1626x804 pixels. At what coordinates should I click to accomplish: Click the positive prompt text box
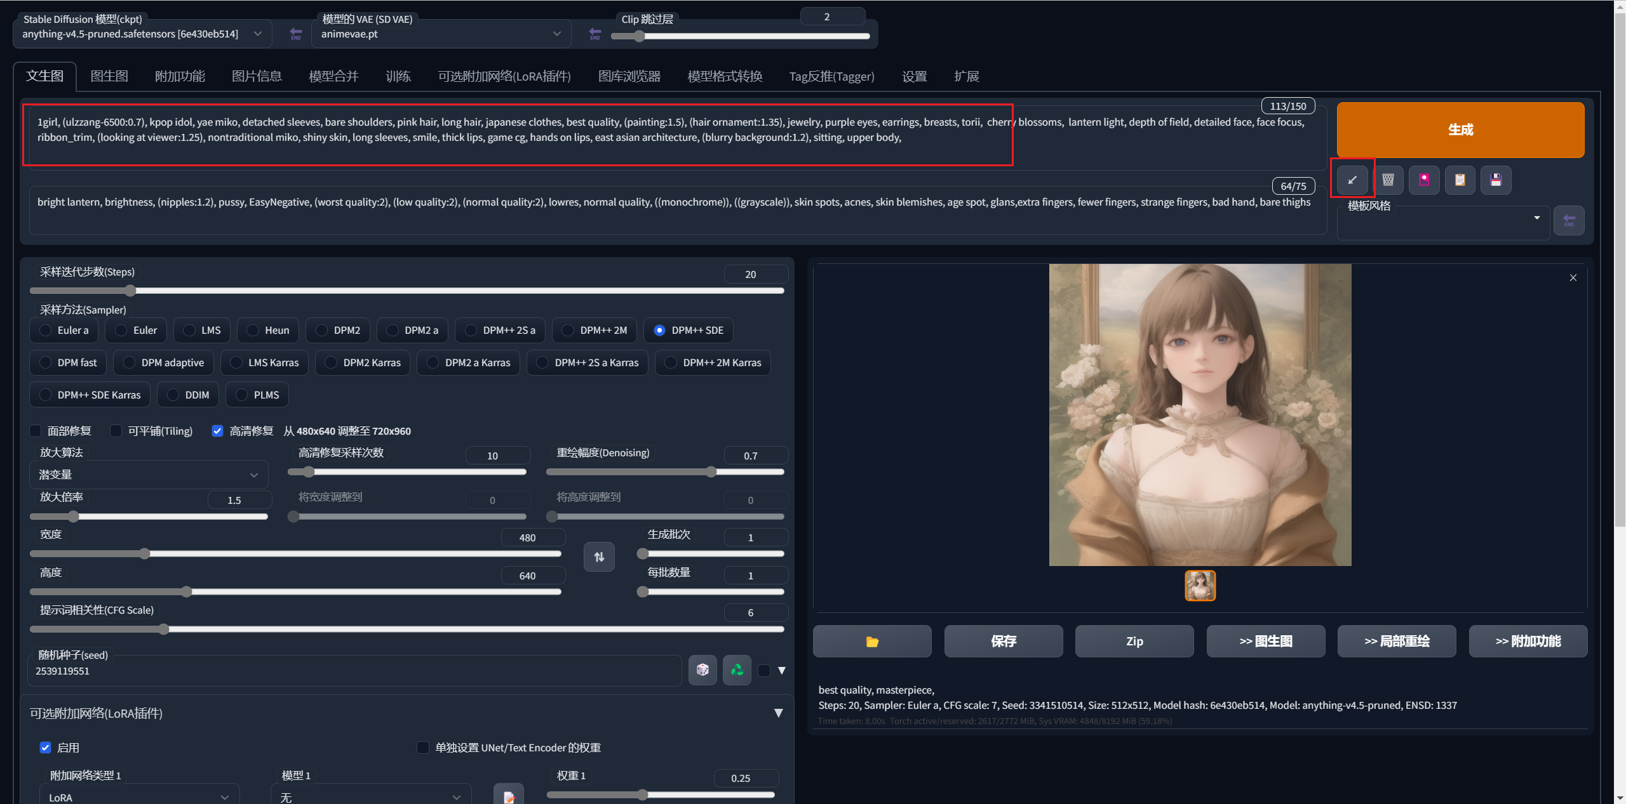coord(678,137)
